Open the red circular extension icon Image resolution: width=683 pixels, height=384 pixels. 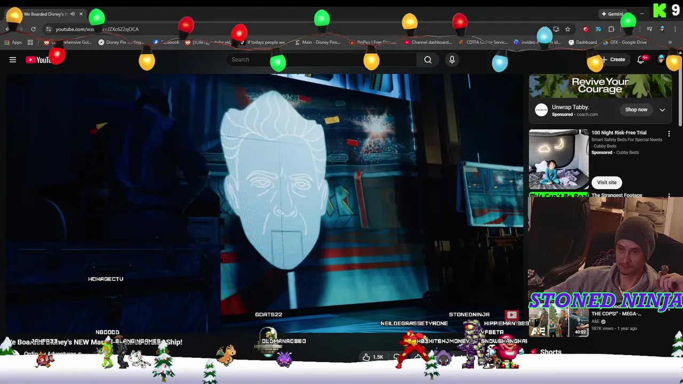[x=585, y=29]
